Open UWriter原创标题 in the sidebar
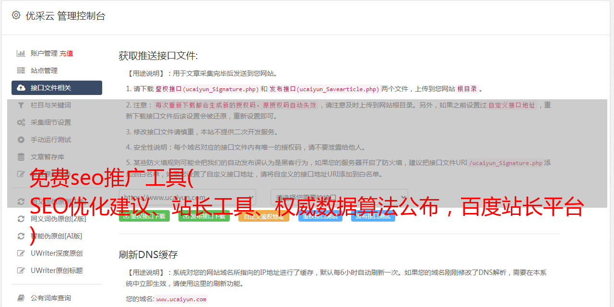This screenshot has height=307, width=614. tap(57, 271)
